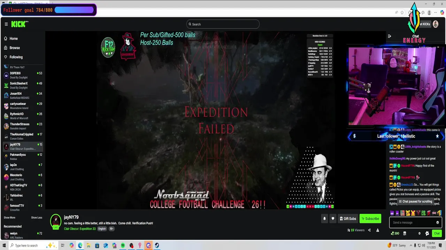The image size is (446, 250).
Task: Open Copilot icon in browser toolbar
Action: point(442,12)
